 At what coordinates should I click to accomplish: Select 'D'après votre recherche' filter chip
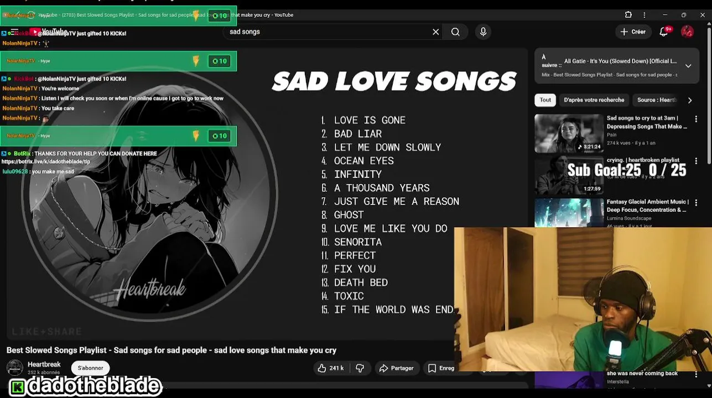(594, 100)
